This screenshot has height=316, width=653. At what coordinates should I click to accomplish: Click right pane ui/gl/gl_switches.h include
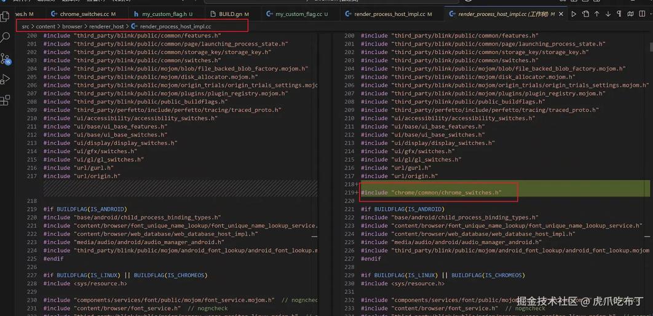411,159
